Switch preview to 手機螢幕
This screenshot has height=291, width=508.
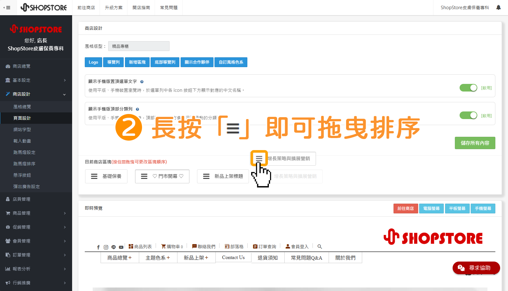tap(483, 208)
